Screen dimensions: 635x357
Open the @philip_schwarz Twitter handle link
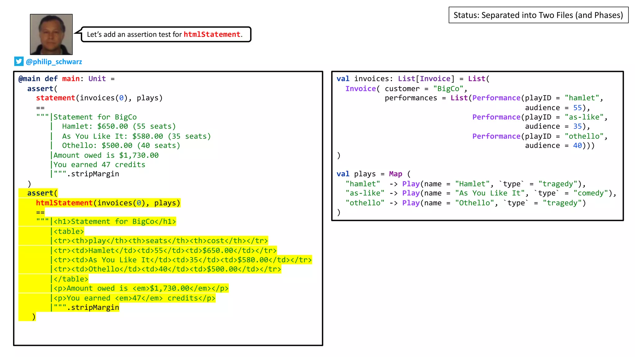(54, 62)
